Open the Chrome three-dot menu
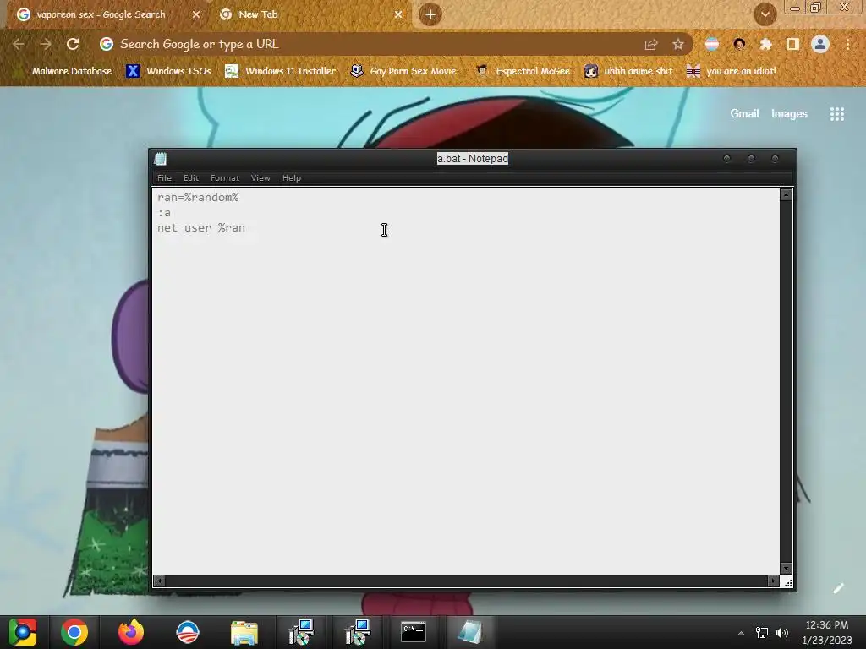The image size is (866, 649). pos(847,44)
